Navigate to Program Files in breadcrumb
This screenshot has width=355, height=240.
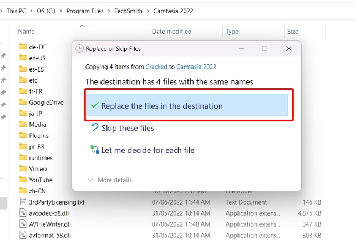pyautogui.click(x=85, y=11)
